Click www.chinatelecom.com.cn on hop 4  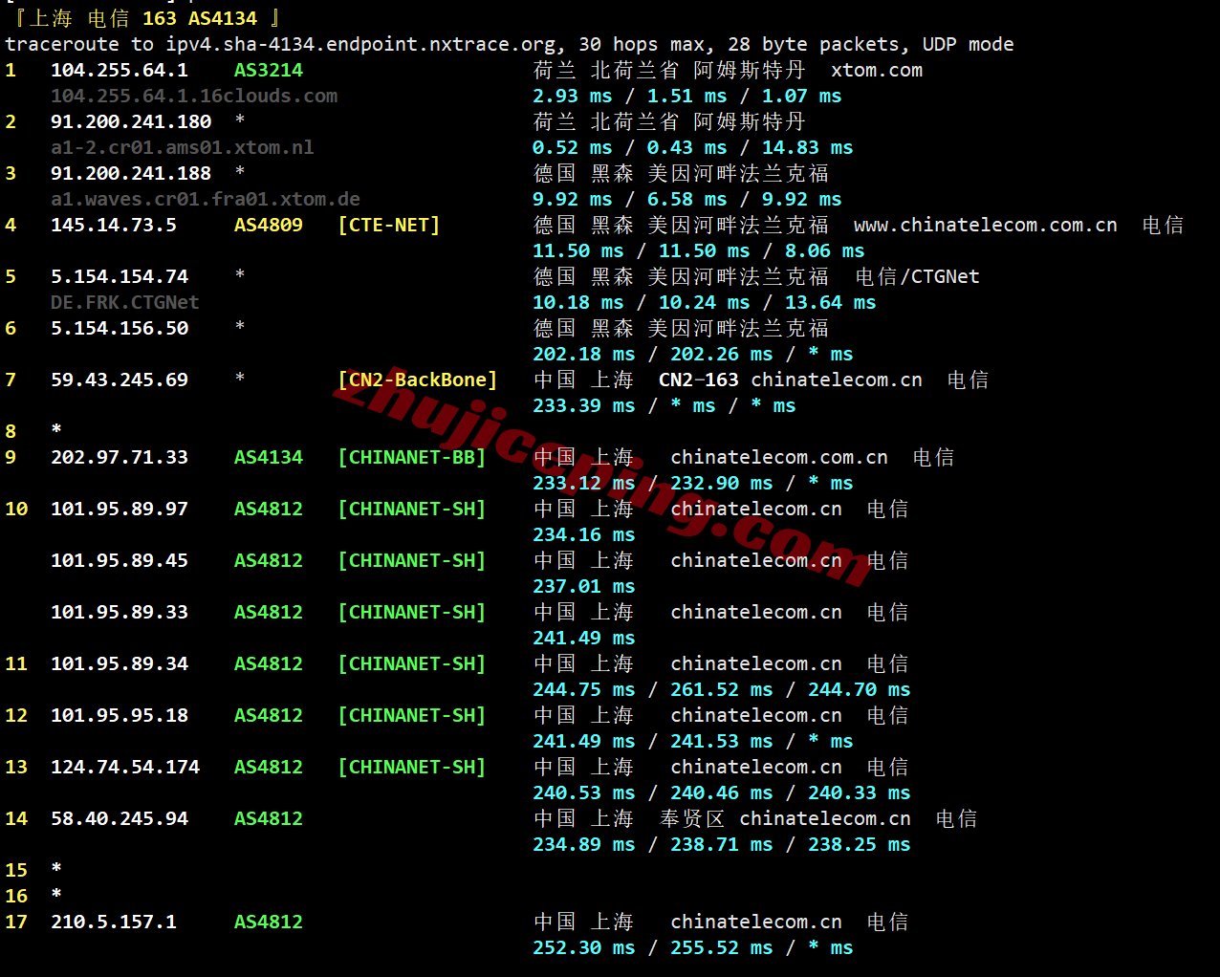pyautogui.click(x=986, y=226)
